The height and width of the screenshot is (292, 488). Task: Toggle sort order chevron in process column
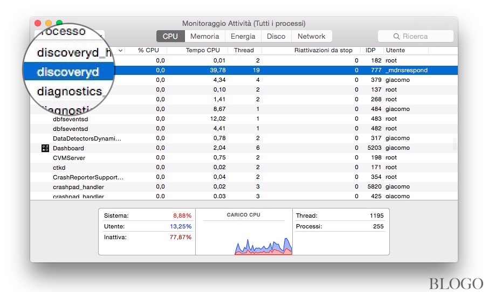[x=120, y=51]
